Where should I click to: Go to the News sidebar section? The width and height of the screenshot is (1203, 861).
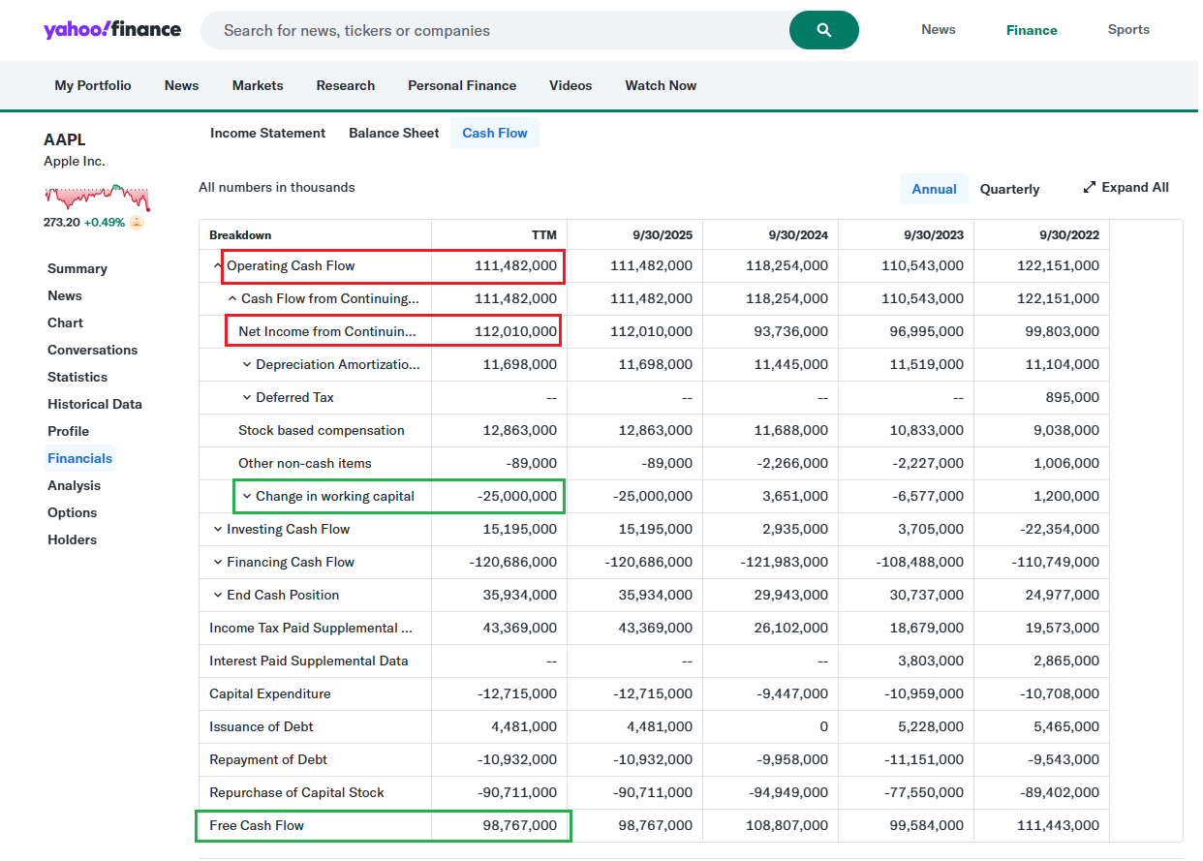65,295
